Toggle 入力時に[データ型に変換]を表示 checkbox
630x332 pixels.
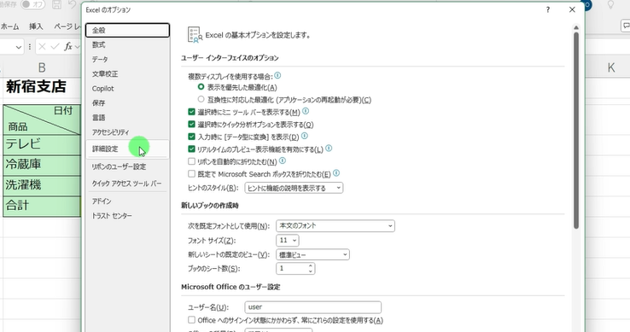pyautogui.click(x=192, y=137)
